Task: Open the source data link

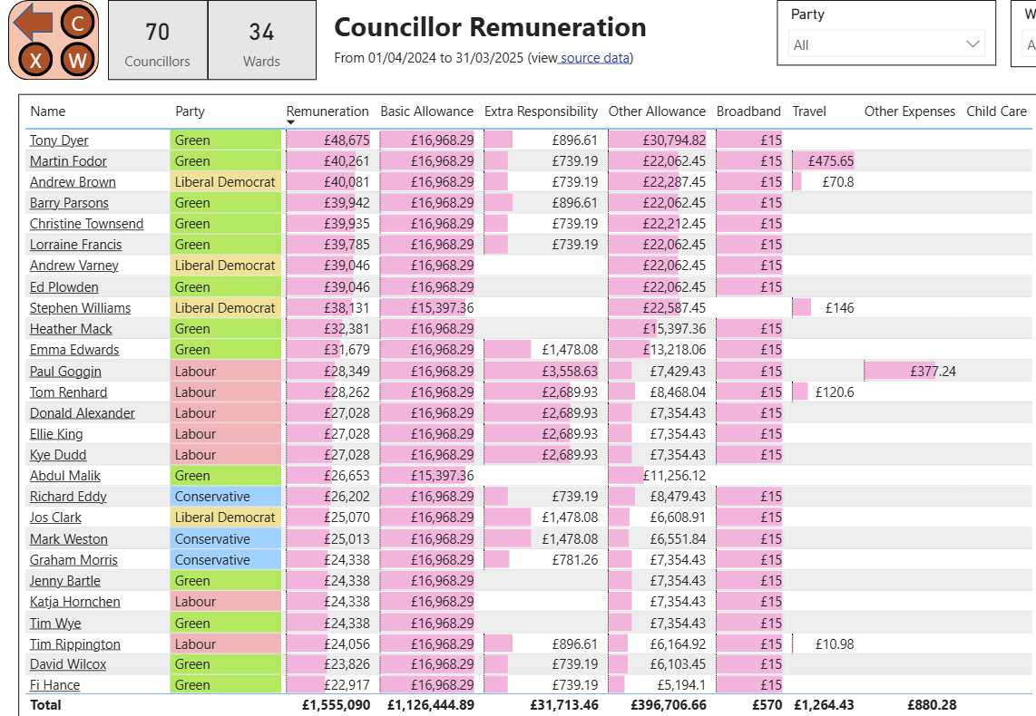Action: point(594,58)
